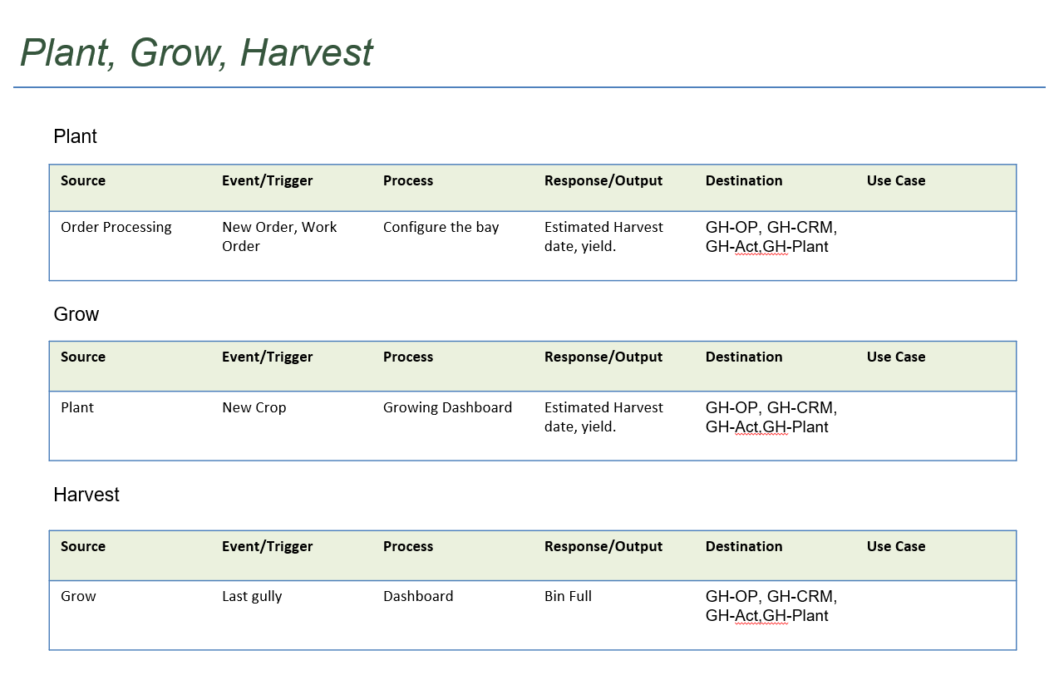
Task: Click the Harvest table's Use Case header
Action: click(x=896, y=546)
